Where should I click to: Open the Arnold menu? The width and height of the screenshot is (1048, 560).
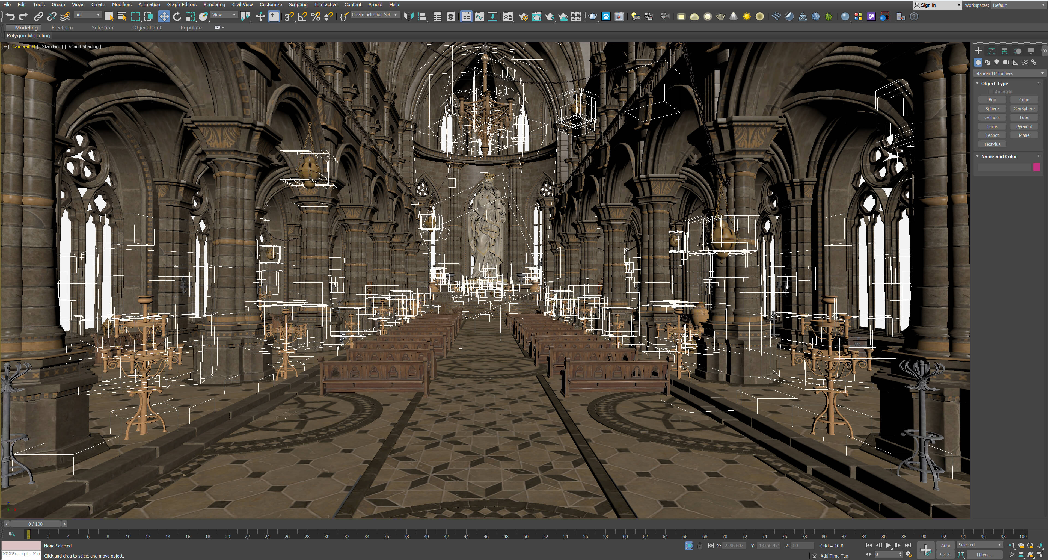[x=375, y=4]
